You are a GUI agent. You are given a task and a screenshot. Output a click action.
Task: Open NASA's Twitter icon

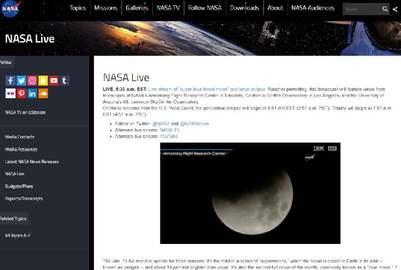pyautogui.click(x=21, y=81)
